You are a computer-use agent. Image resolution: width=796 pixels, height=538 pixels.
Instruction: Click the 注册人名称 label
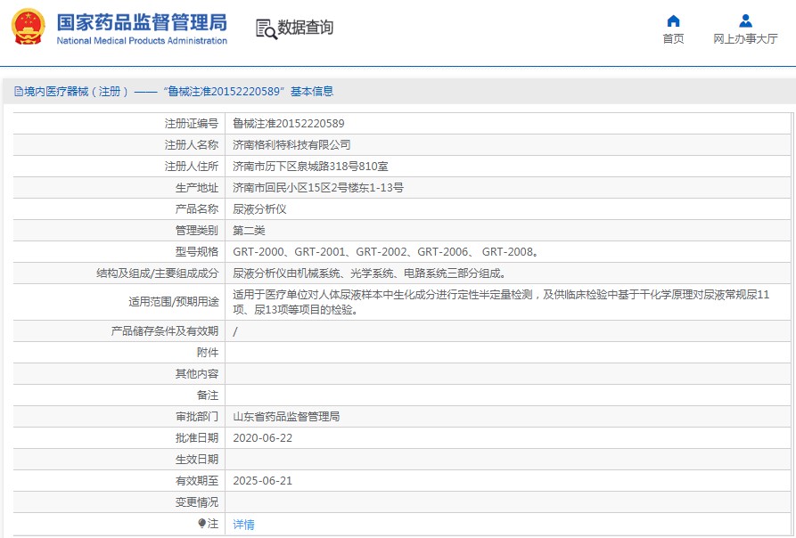pos(192,145)
